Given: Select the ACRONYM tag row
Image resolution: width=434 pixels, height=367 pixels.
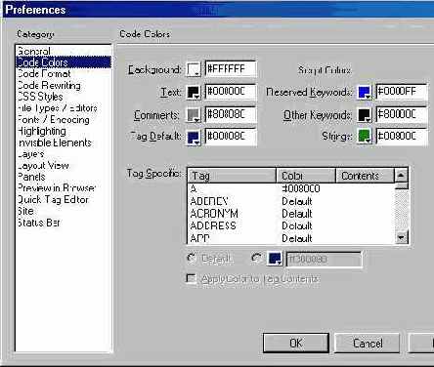Looking at the screenshot, I should [290, 214].
